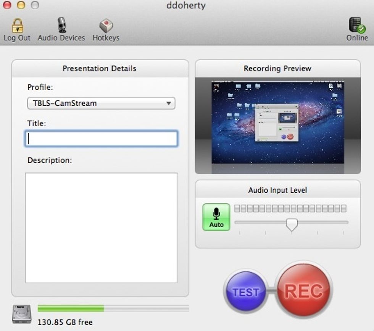This screenshot has height=331, width=374.
Task: Open the Hotkeys configuration
Action: (106, 26)
